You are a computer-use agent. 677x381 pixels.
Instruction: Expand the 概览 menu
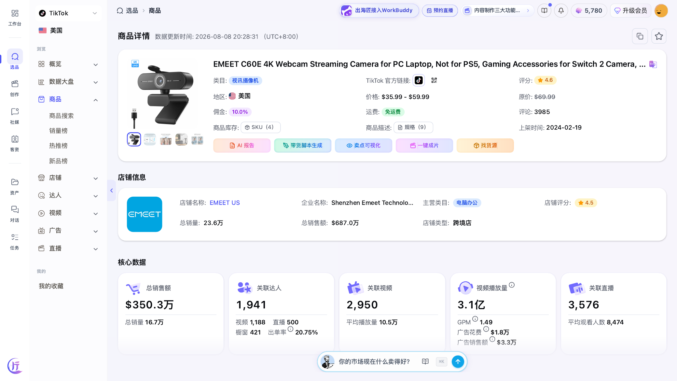click(x=68, y=64)
